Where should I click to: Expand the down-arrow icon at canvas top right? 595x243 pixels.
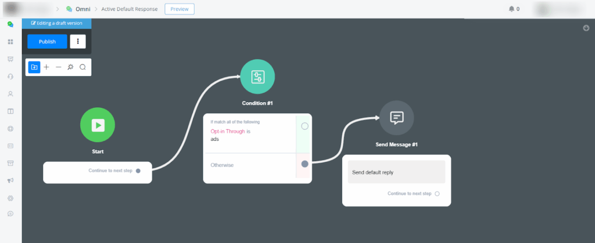pos(586,28)
